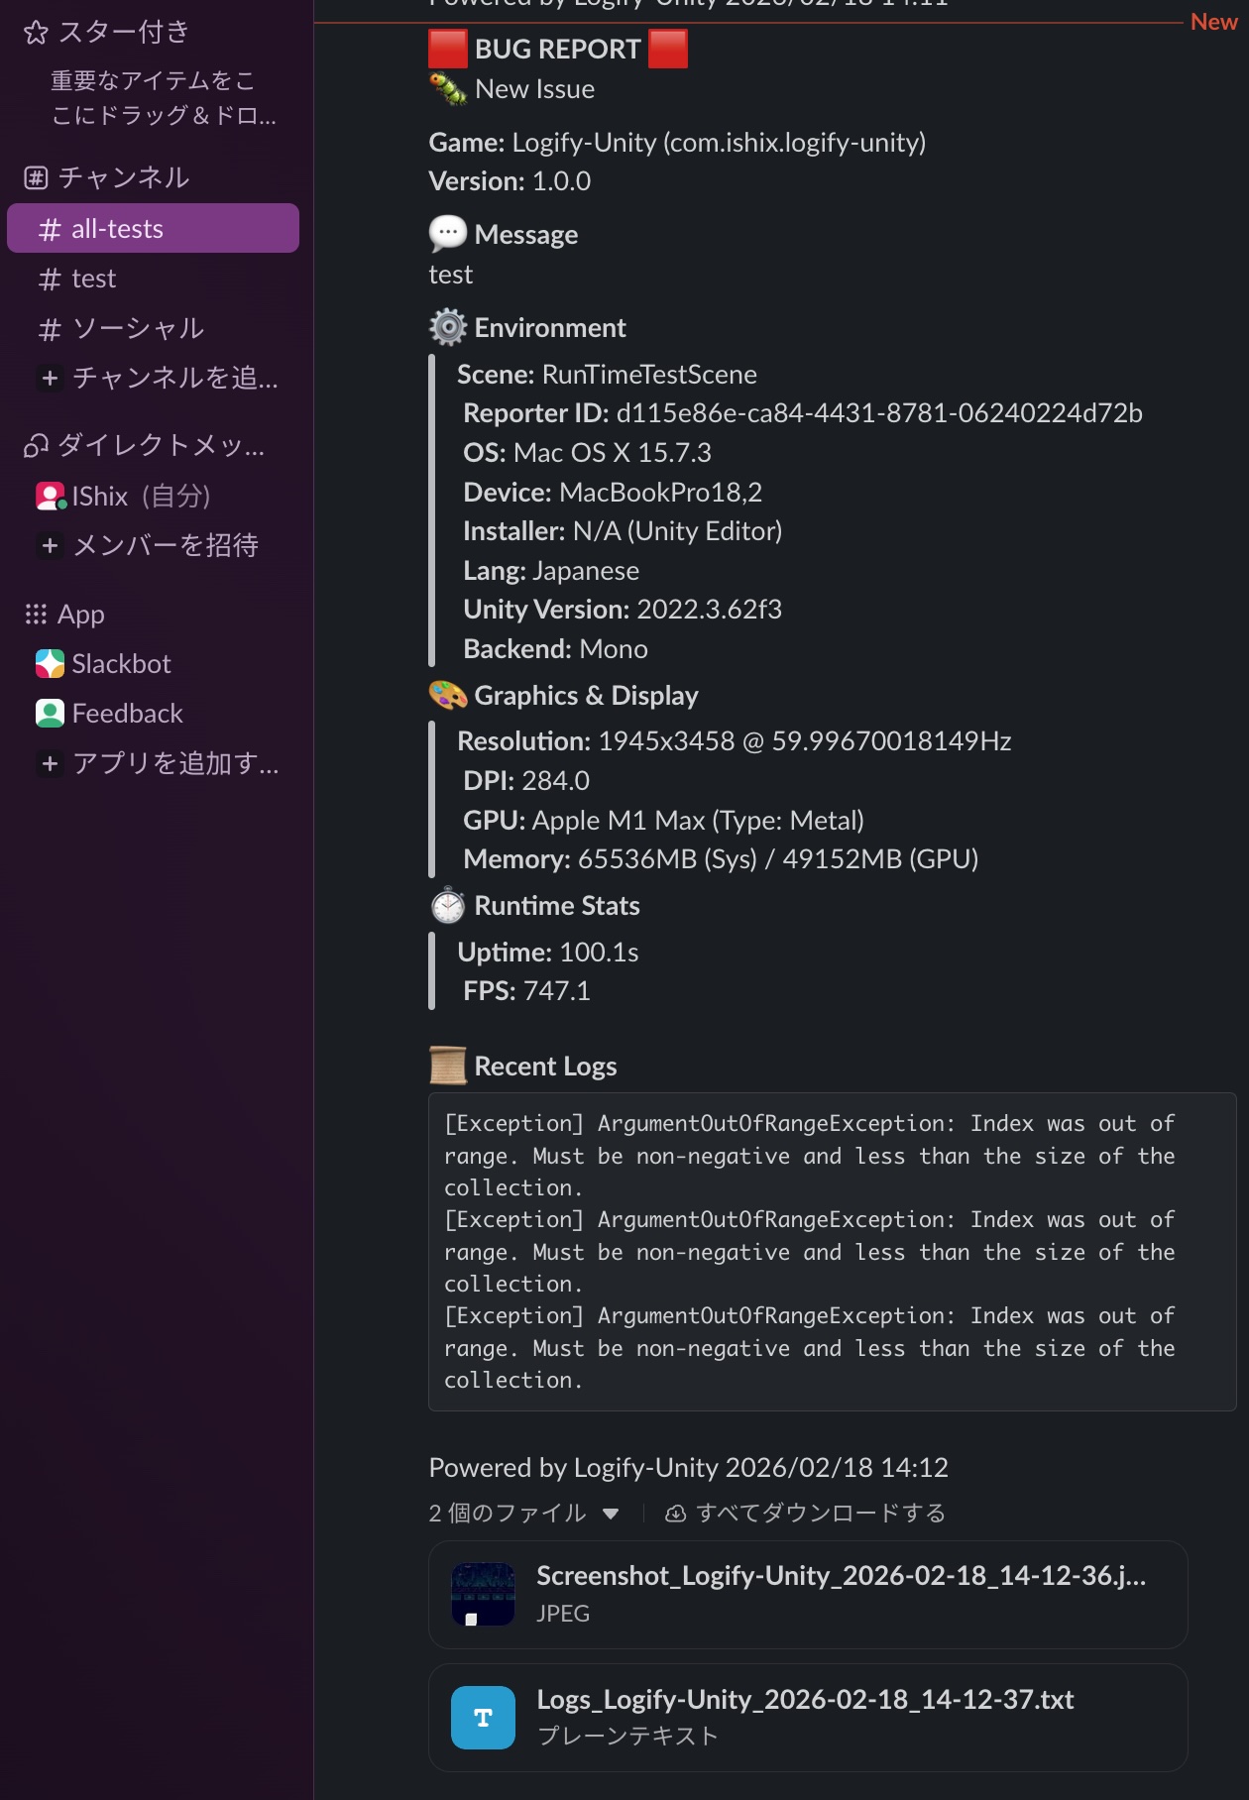Click the plus icon to add an app

(x=50, y=763)
